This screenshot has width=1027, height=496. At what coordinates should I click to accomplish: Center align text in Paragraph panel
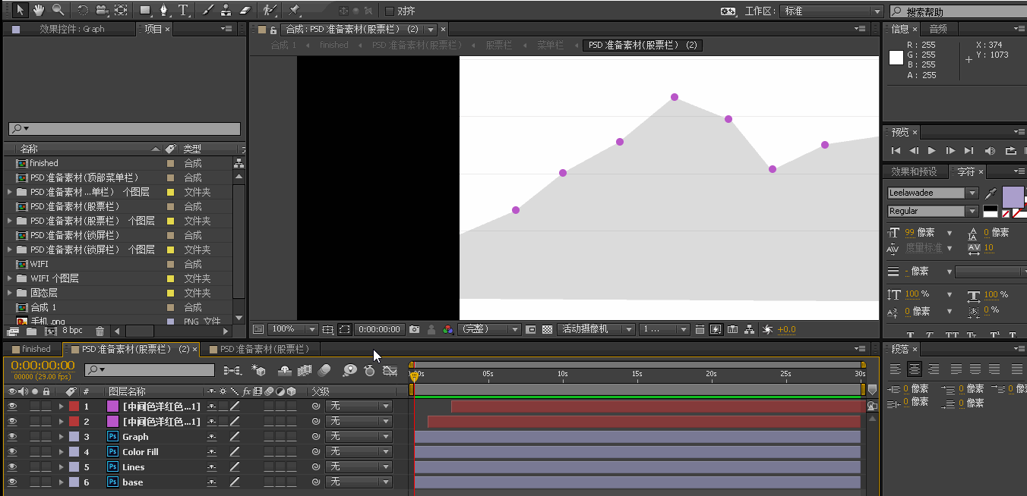pos(915,369)
